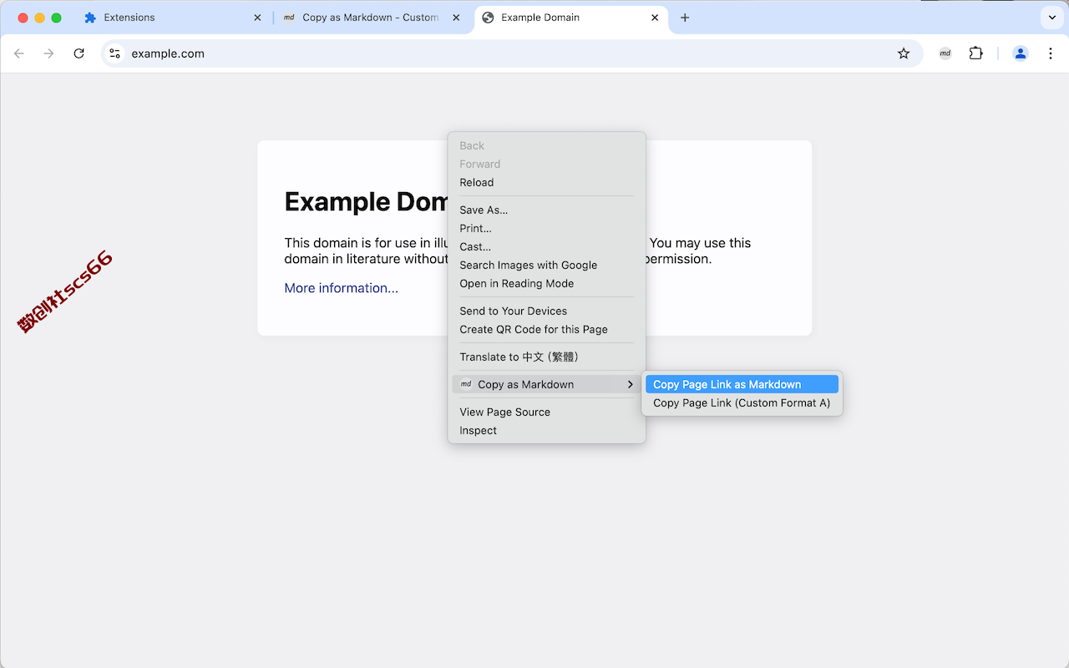Screen dimensions: 1069x668
Task: Open the Extensions puzzle-piece menu
Action: point(975,53)
